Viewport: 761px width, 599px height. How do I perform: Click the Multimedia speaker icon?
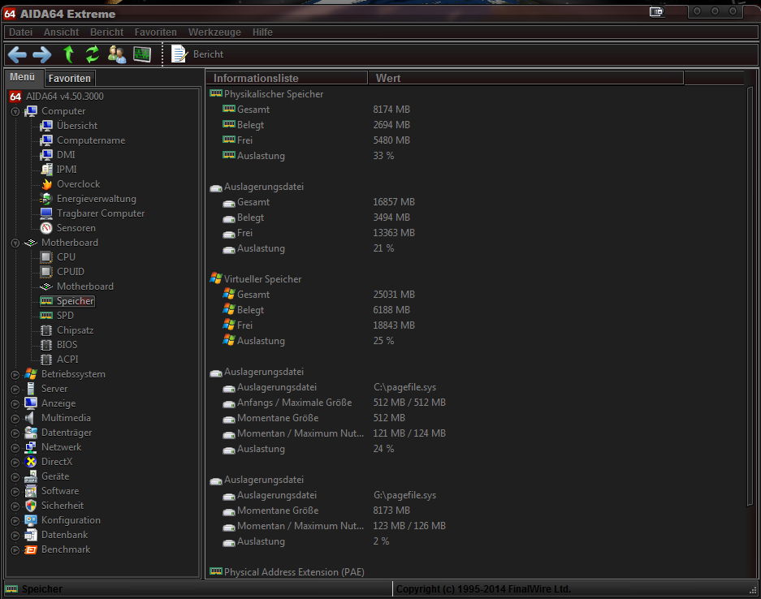pos(31,418)
